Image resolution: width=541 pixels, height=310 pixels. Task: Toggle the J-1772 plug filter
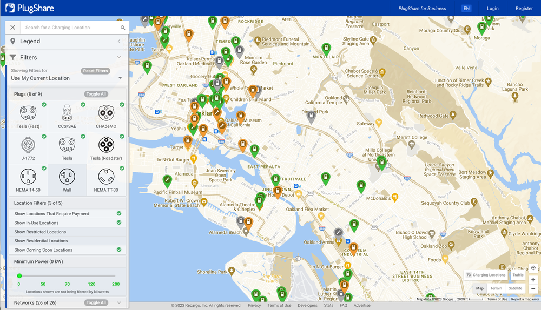point(28,148)
